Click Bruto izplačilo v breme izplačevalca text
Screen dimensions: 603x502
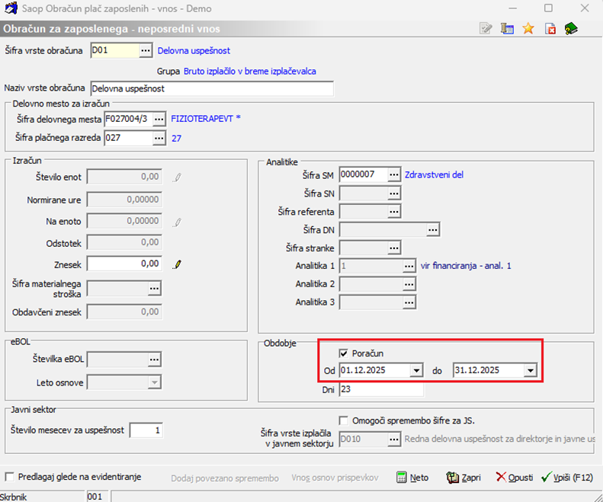pos(249,72)
